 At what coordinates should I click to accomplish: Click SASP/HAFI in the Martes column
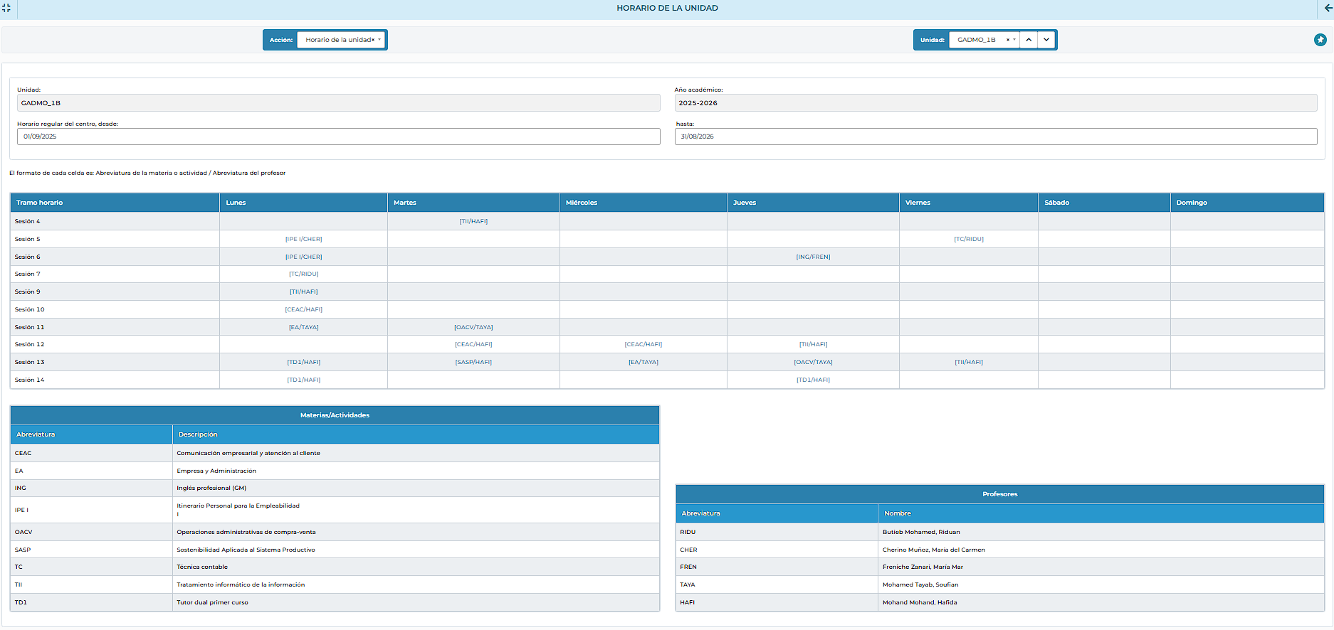pyautogui.click(x=473, y=362)
